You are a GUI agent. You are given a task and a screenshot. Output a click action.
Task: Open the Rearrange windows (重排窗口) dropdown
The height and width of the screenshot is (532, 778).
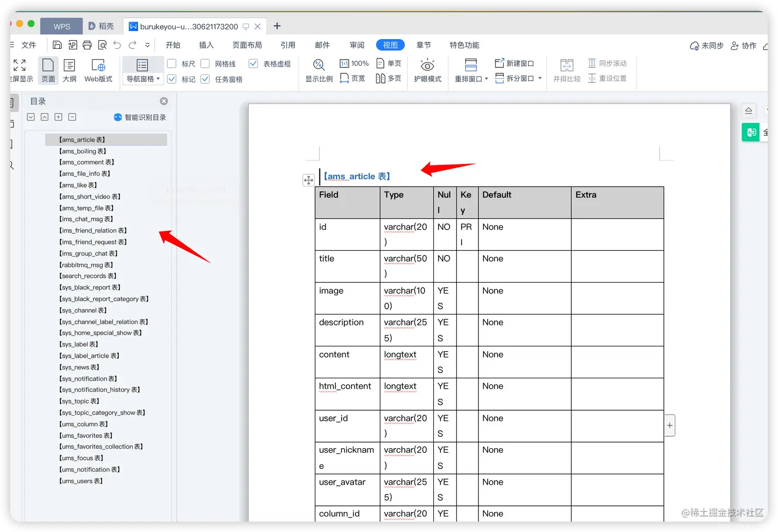[471, 79]
